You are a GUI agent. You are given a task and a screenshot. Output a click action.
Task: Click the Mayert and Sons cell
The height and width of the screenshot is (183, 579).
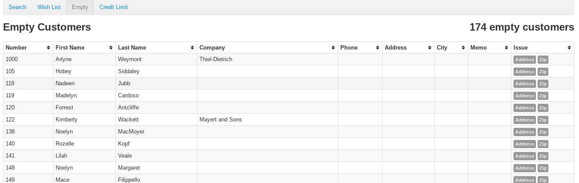(221, 120)
